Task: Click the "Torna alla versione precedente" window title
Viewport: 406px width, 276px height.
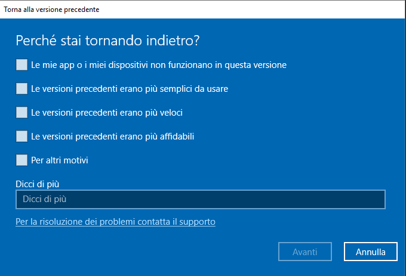Action: [52, 10]
